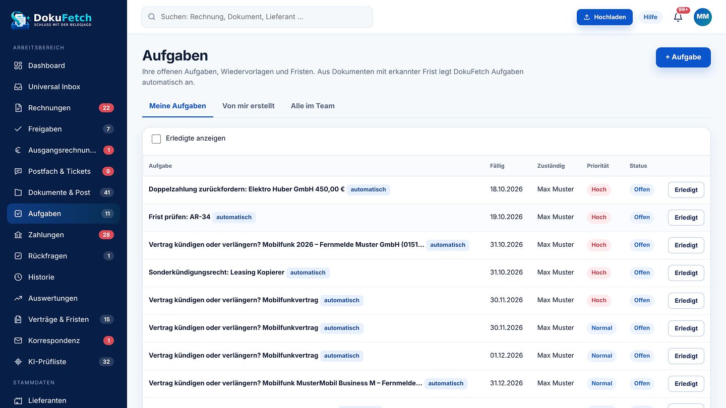Click the Verträge & Fristen document icon
Viewport: 726px width, 408px height.
click(18, 319)
